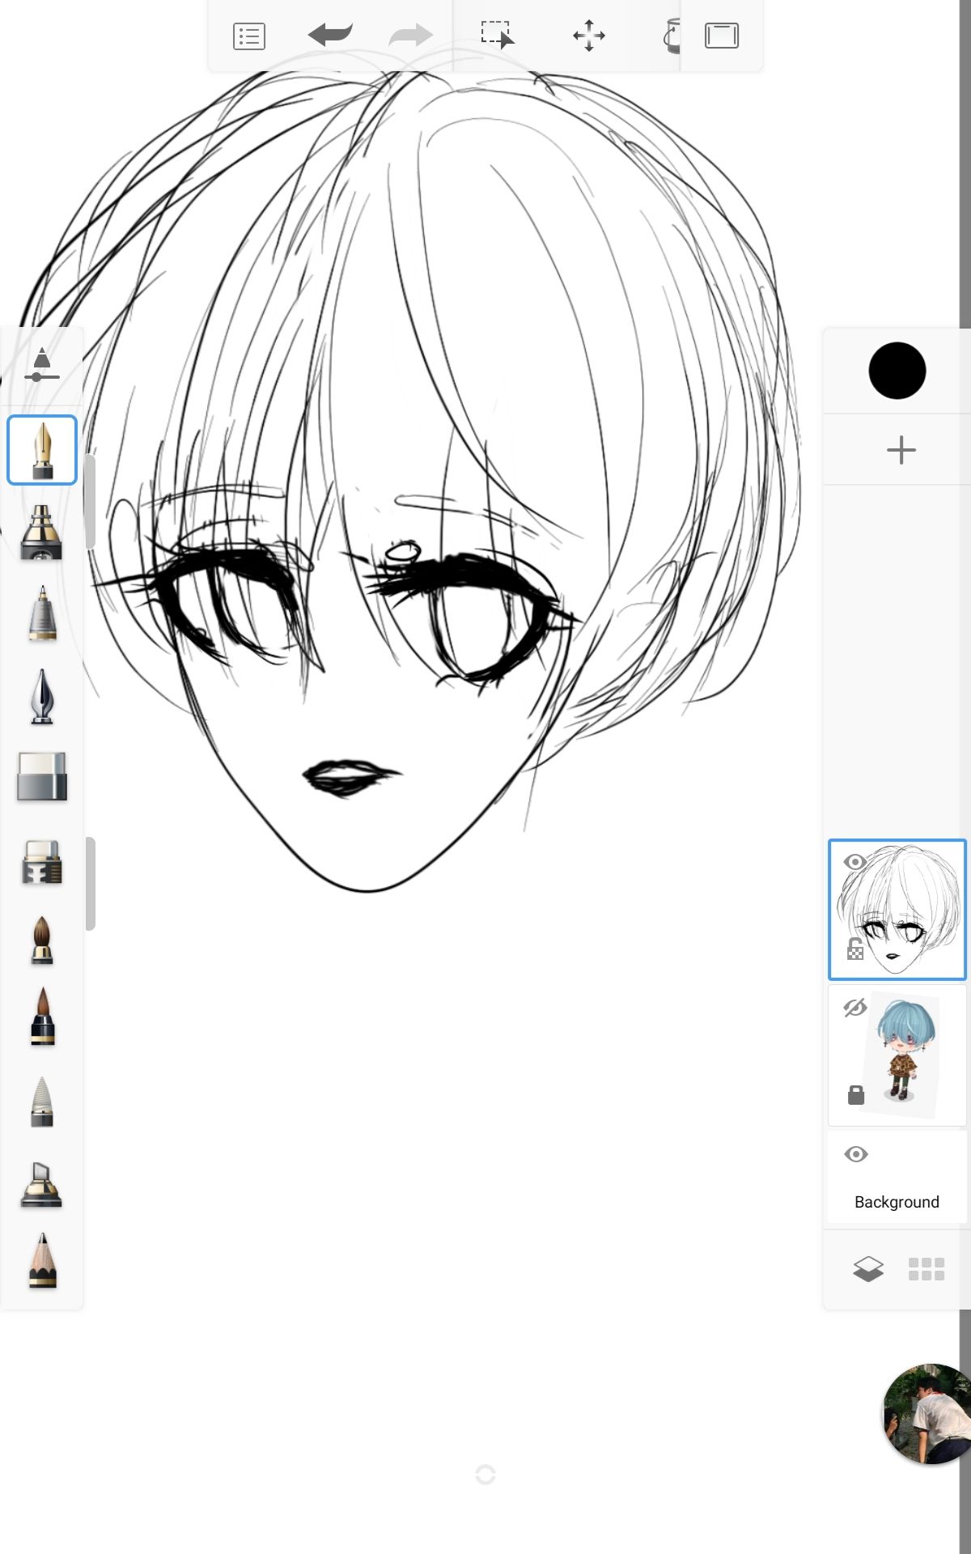Select the striped soft eraser
Image resolution: width=971 pixels, height=1554 pixels.
[x=42, y=861]
